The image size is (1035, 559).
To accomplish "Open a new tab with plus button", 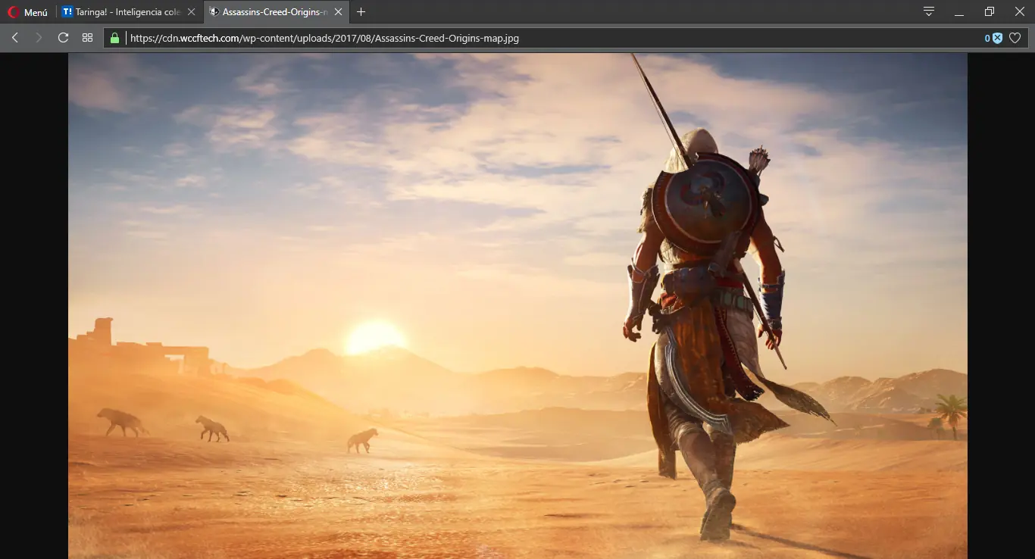I will click(361, 12).
